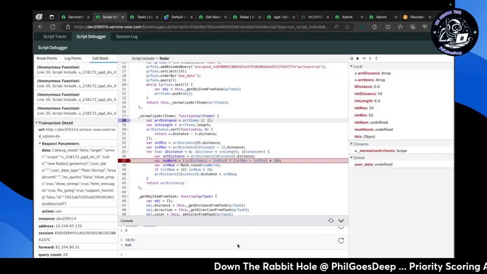This screenshot has width=487, height=274.
Task: Collapse the Request Parameters section
Action: coord(40,143)
